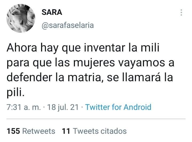The image size is (192, 142).
Task: Click the word "defender" in the tweet
Action: pyautogui.click(x=29, y=77)
